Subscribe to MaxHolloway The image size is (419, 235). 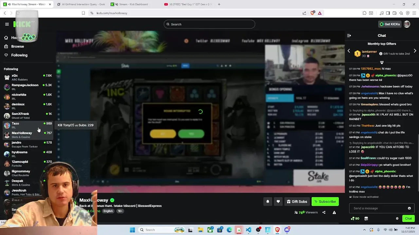pos(325,202)
